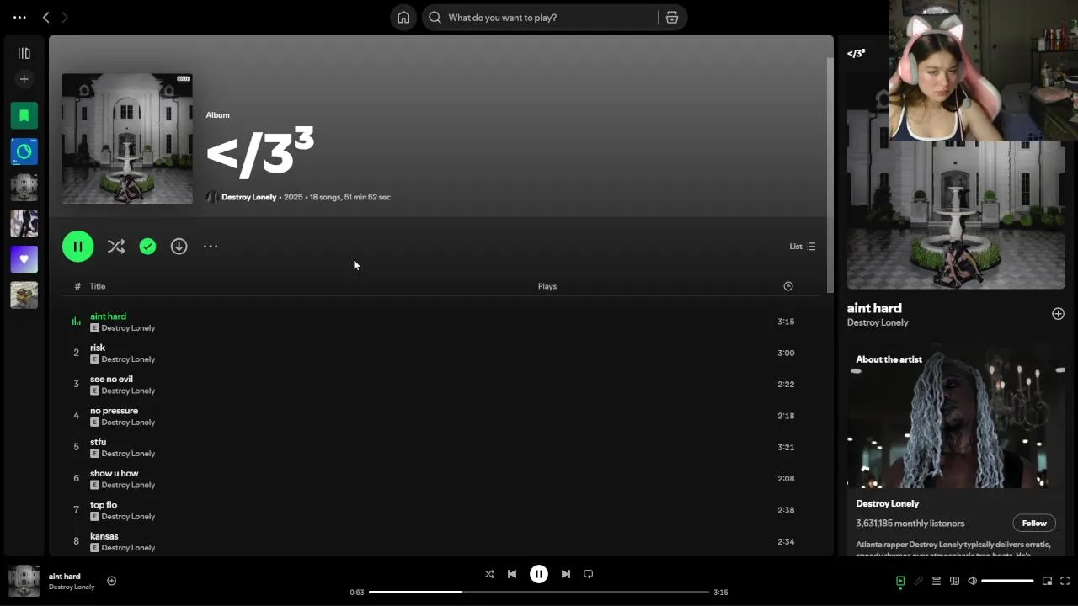
Task: Open Connect to a device
Action: click(954, 581)
